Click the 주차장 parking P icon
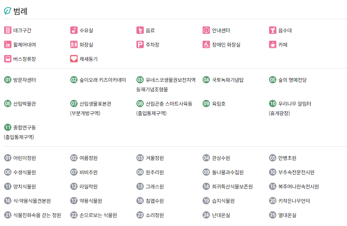347x226 pixels. pyautogui.click(x=140, y=45)
